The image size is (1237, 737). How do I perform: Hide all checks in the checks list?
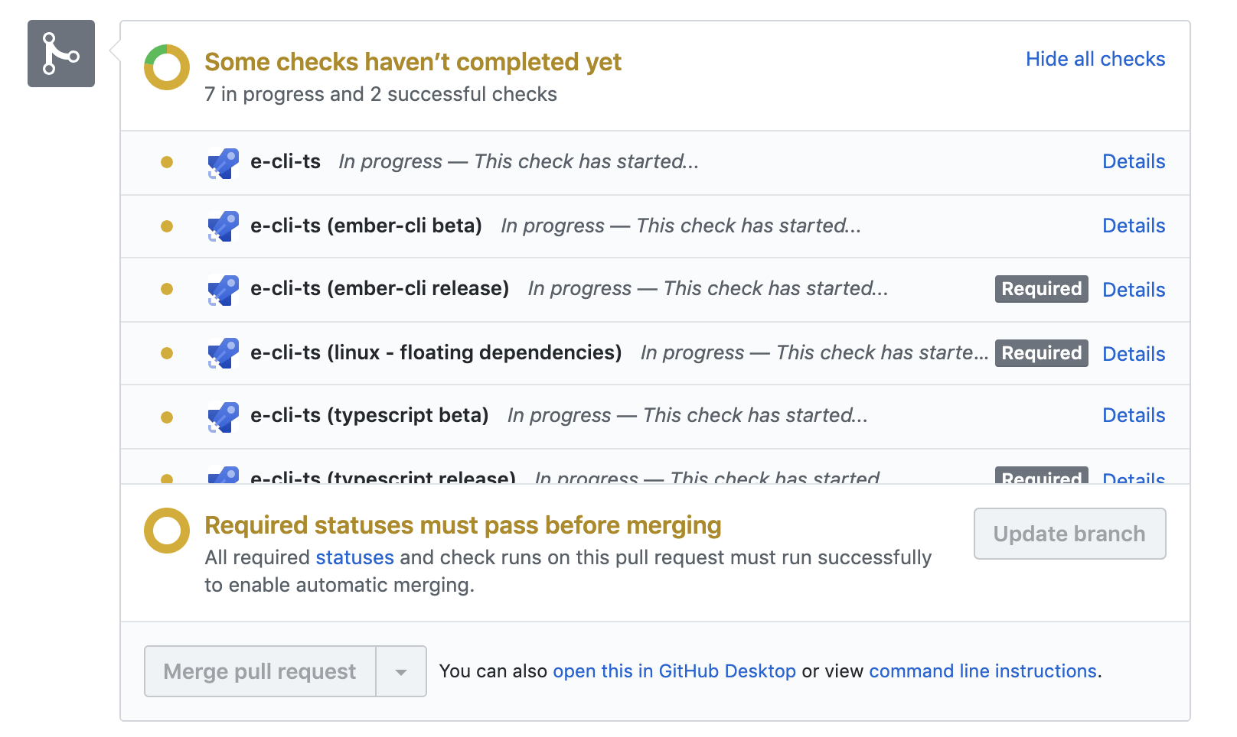(x=1095, y=59)
